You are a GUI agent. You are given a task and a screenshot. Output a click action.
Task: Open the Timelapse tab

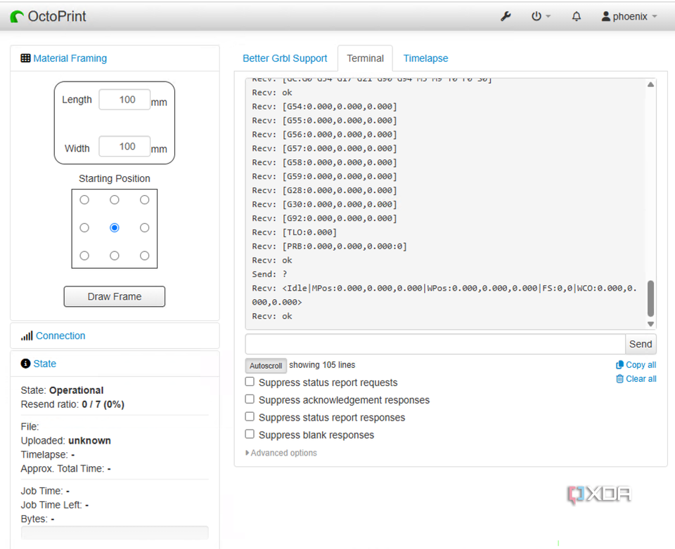pos(425,58)
